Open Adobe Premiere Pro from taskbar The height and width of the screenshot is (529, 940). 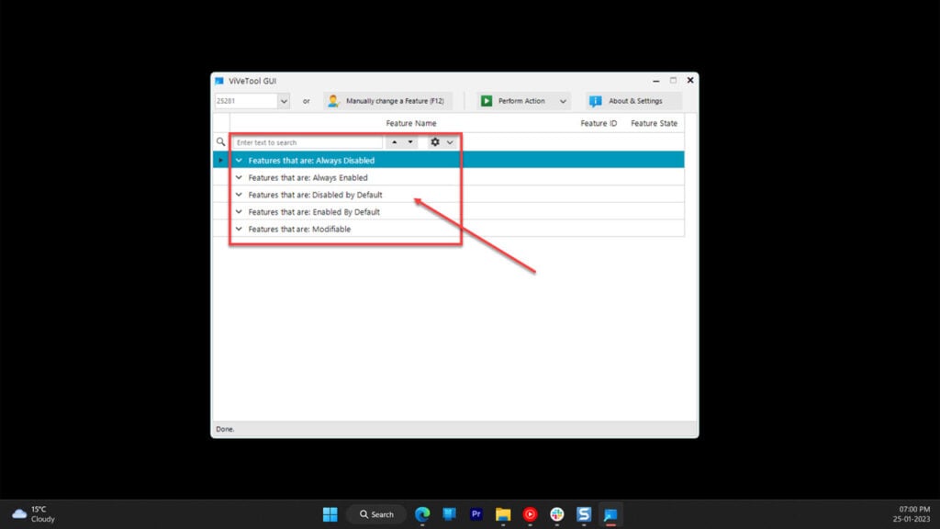point(476,514)
